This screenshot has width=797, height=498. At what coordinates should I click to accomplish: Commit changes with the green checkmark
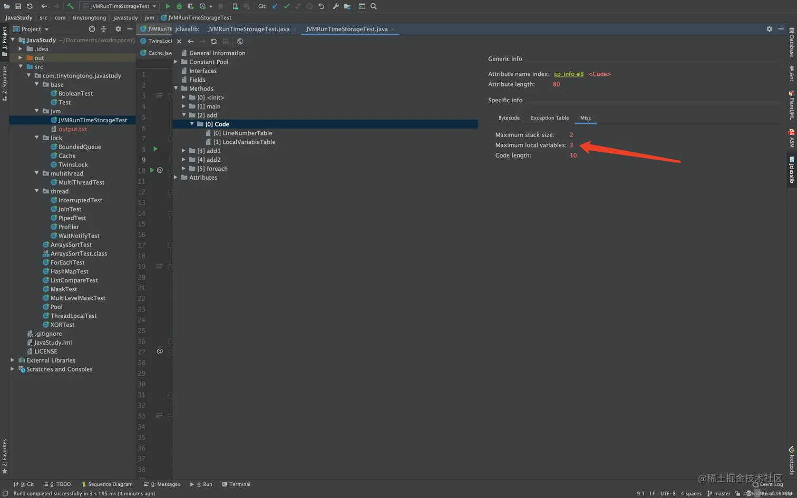tap(286, 6)
